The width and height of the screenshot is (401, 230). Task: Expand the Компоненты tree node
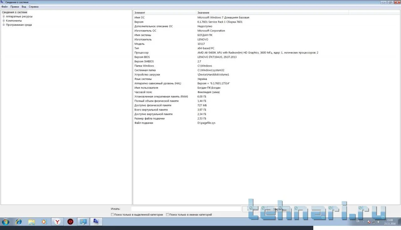[4, 21]
